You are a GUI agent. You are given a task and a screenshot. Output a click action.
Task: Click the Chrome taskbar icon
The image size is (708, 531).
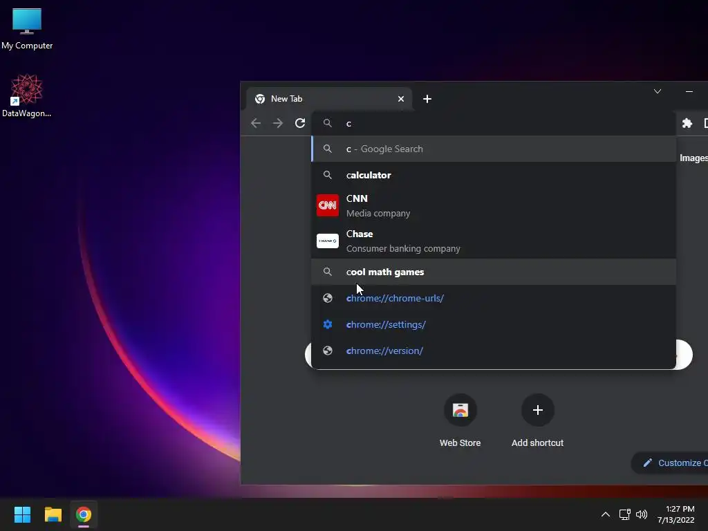click(x=84, y=514)
